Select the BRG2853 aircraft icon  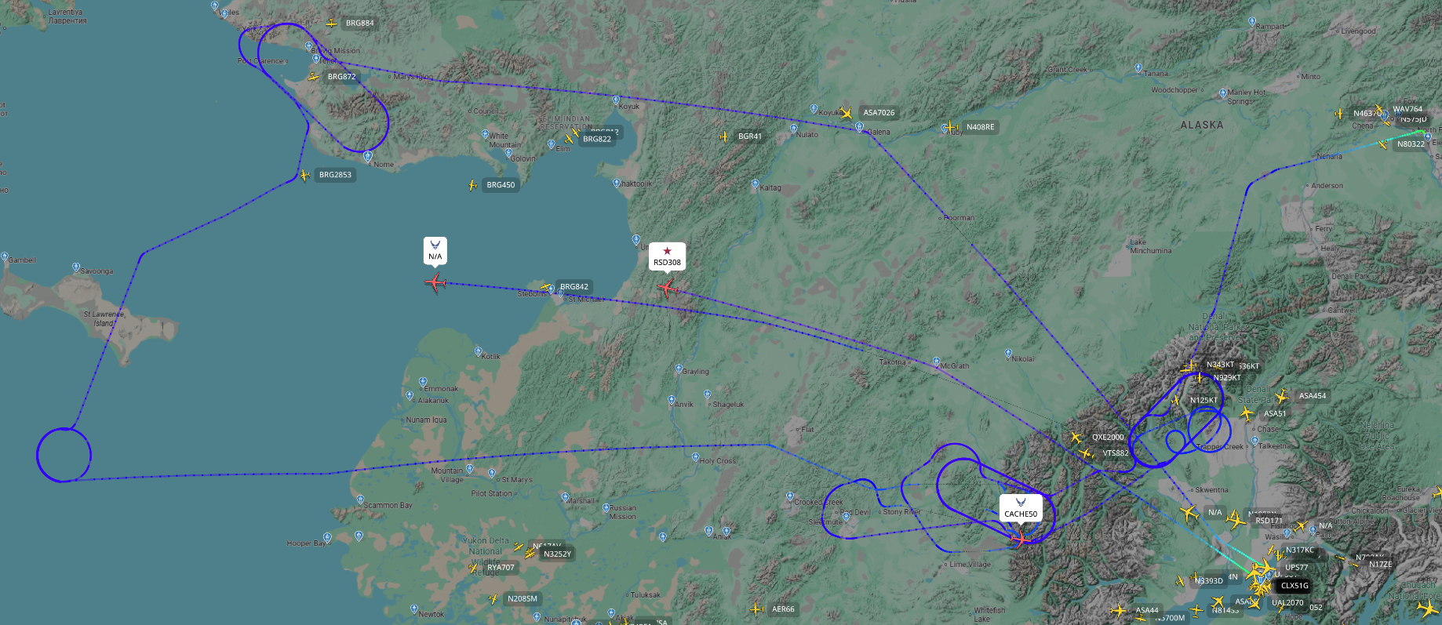click(x=304, y=176)
